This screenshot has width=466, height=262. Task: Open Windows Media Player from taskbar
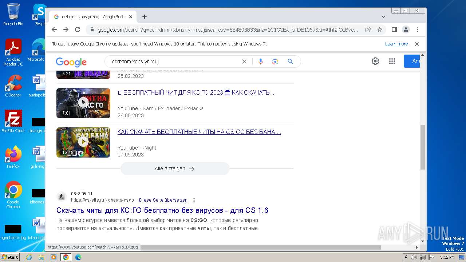point(54,257)
